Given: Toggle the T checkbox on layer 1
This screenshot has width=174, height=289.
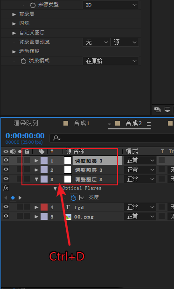Looking at the screenshot, I should coord(161,160).
